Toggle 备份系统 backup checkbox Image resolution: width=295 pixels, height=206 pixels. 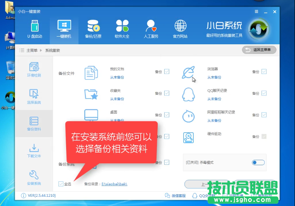(x=167, y=162)
